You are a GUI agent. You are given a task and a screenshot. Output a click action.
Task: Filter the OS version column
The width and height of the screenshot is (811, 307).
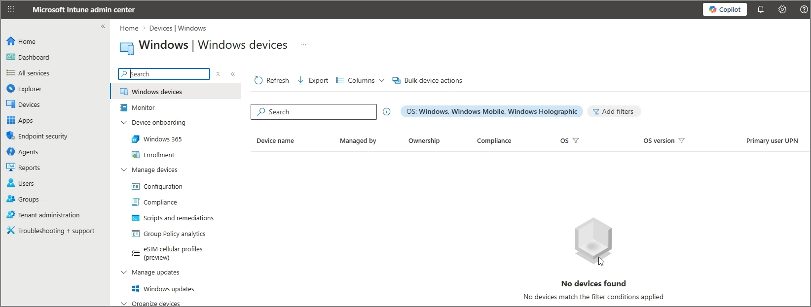(x=682, y=140)
